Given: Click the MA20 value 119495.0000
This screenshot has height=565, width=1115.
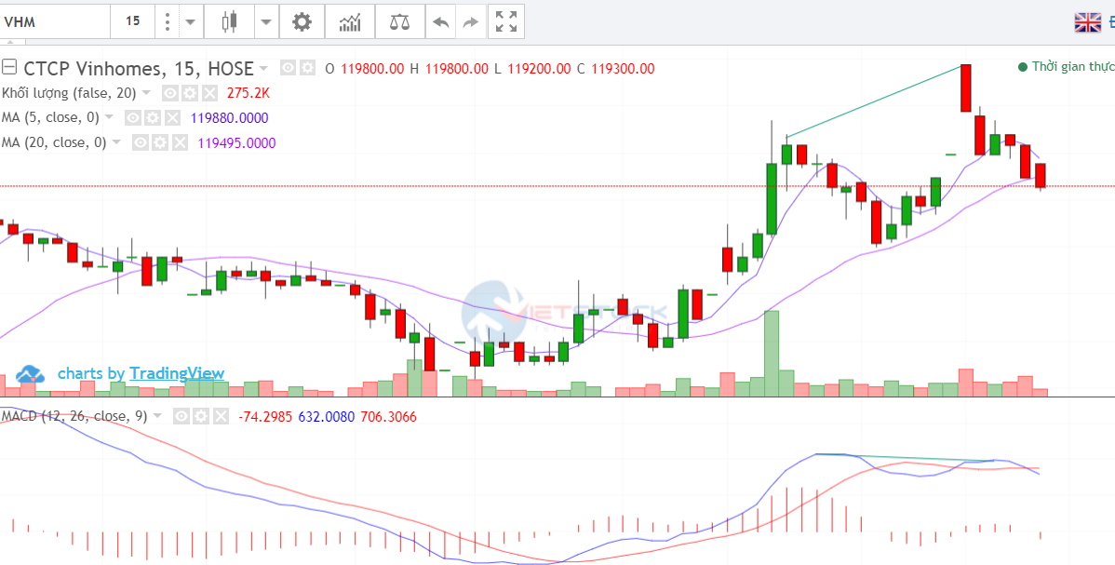Looking at the screenshot, I should point(236,142).
